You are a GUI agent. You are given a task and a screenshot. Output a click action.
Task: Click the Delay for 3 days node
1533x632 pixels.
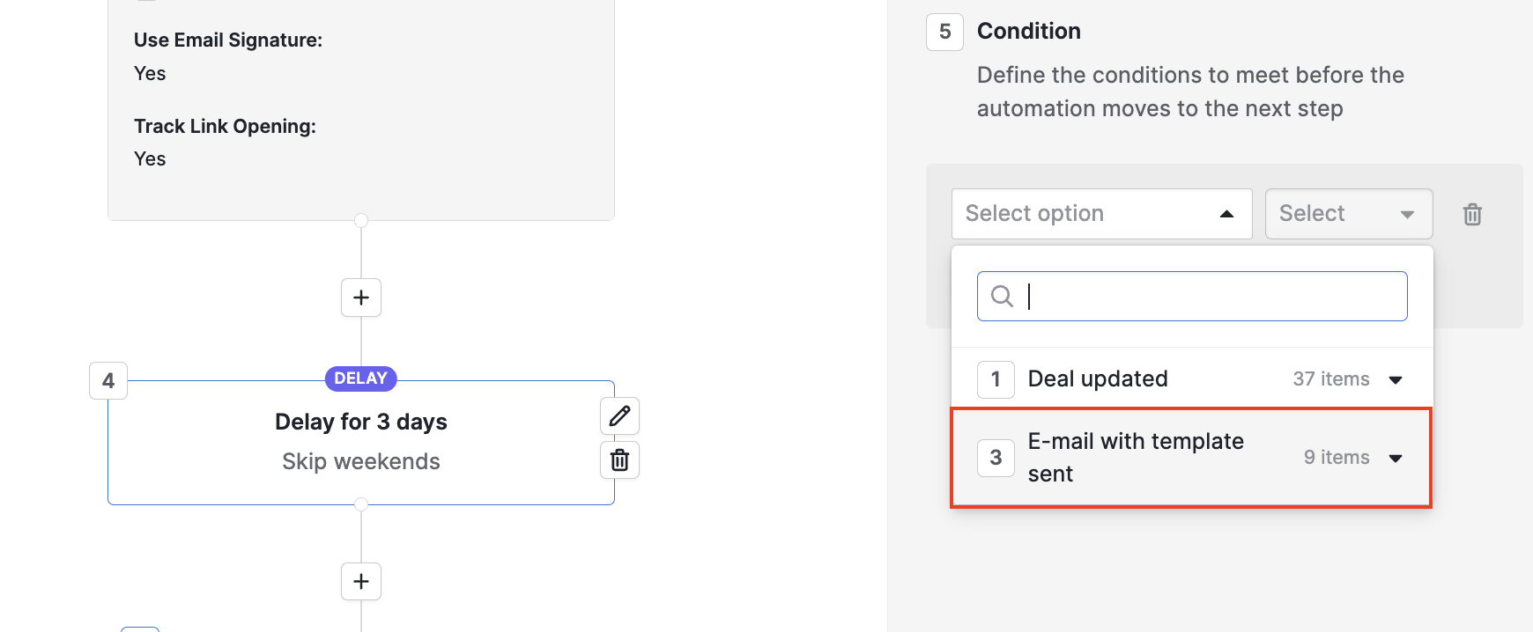coord(360,422)
